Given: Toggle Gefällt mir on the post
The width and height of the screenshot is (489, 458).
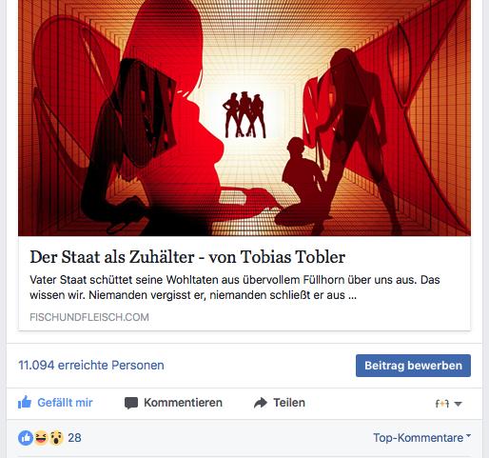Looking at the screenshot, I should [x=55, y=403].
